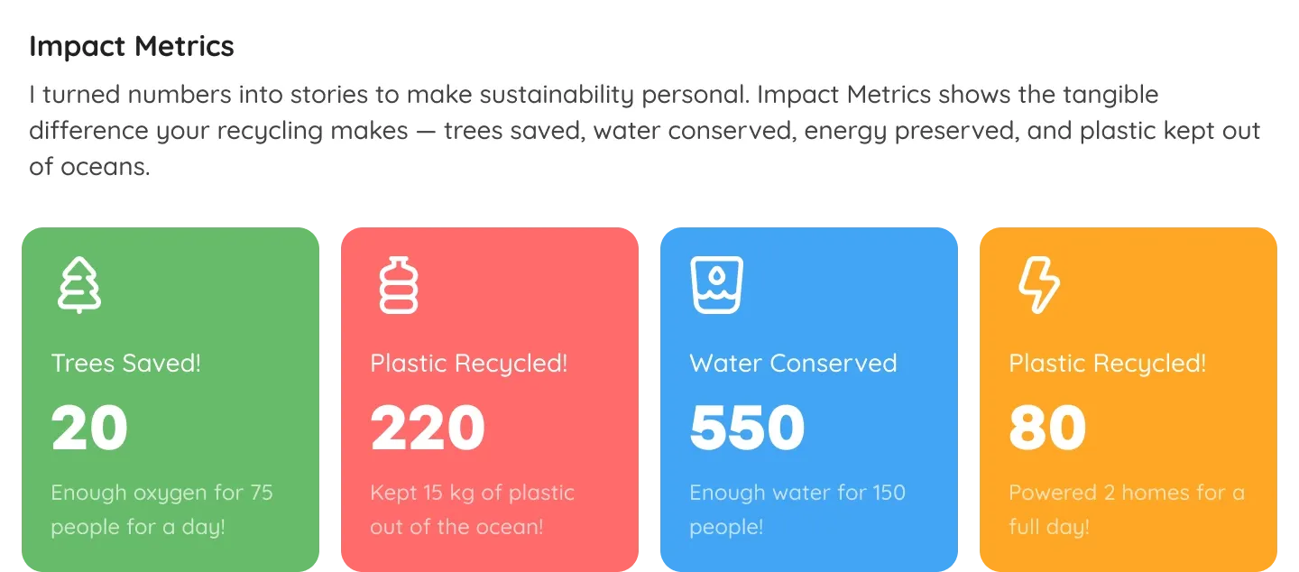Select the red Plastic Recycled card
This screenshot has width=1299, height=572.
[x=490, y=397]
